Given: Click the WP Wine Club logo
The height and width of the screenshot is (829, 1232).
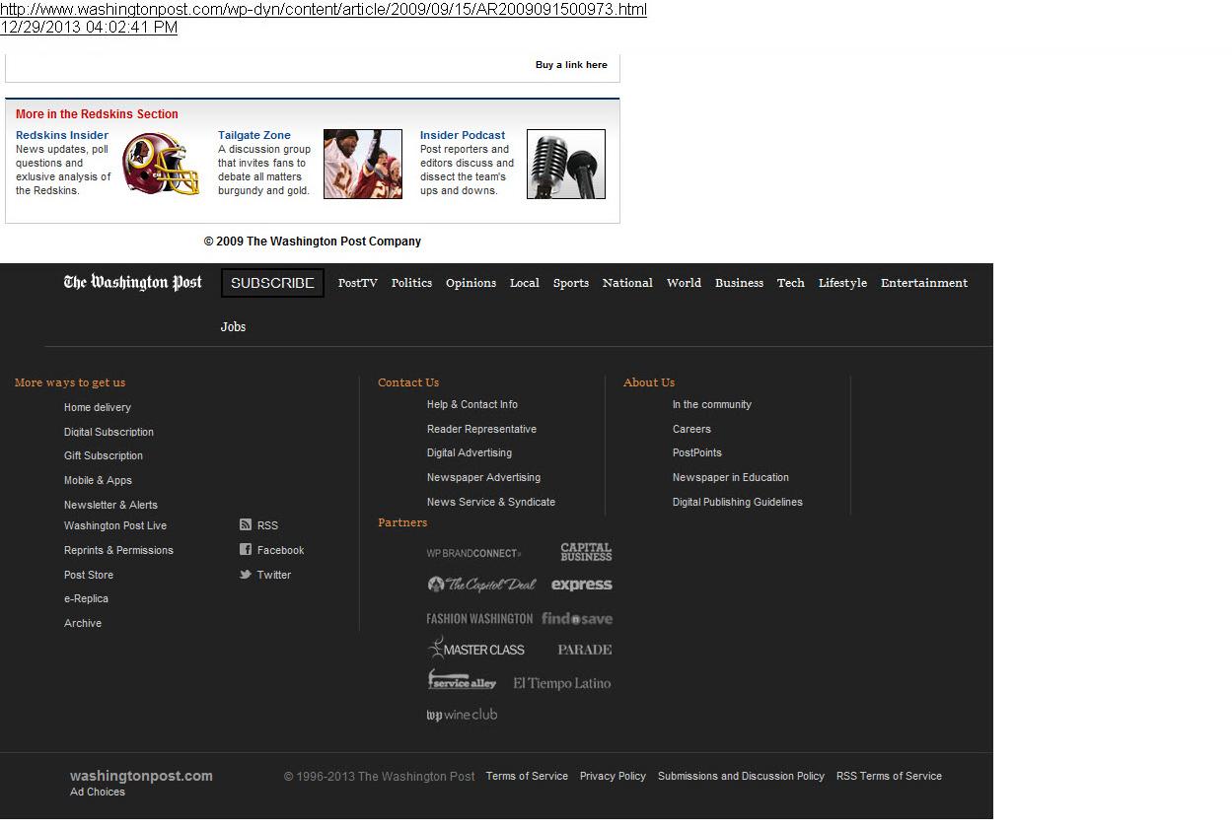Looking at the screenshot, I should coord(462,715).
